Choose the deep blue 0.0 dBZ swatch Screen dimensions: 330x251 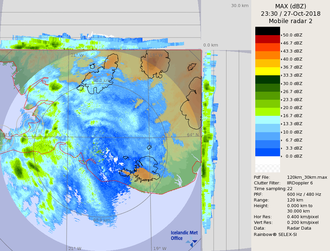pyautogui.click(x=267, y=152)
